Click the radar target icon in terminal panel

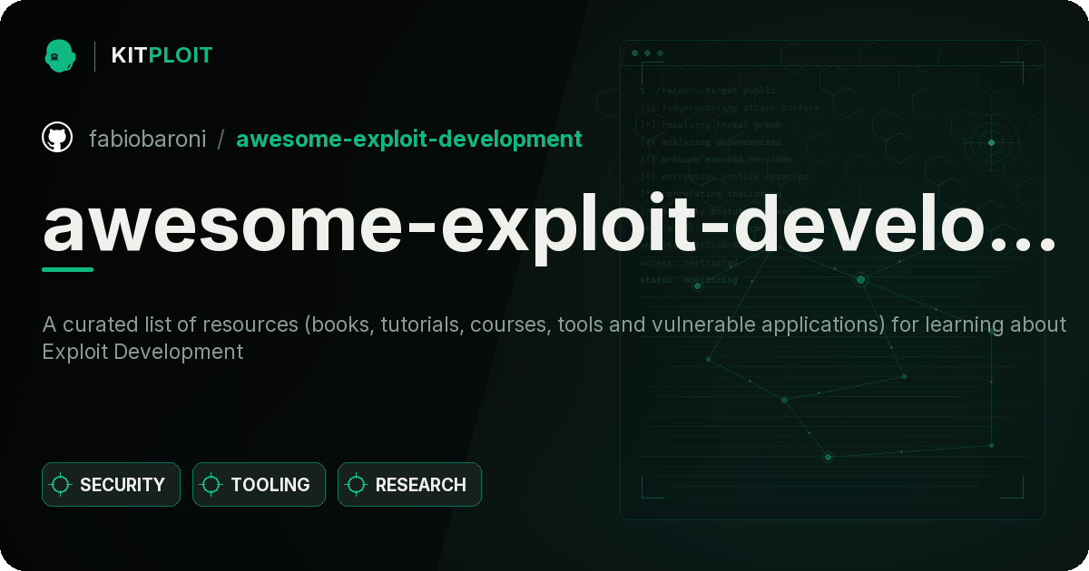[991, 142]
